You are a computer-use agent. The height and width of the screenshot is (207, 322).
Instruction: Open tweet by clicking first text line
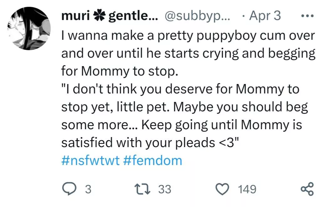pos(187,36)
